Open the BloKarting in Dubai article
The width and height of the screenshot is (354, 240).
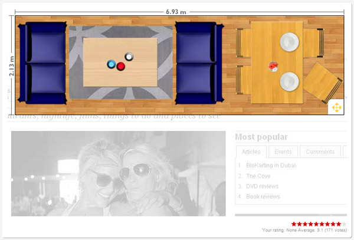tap(271, 165)
